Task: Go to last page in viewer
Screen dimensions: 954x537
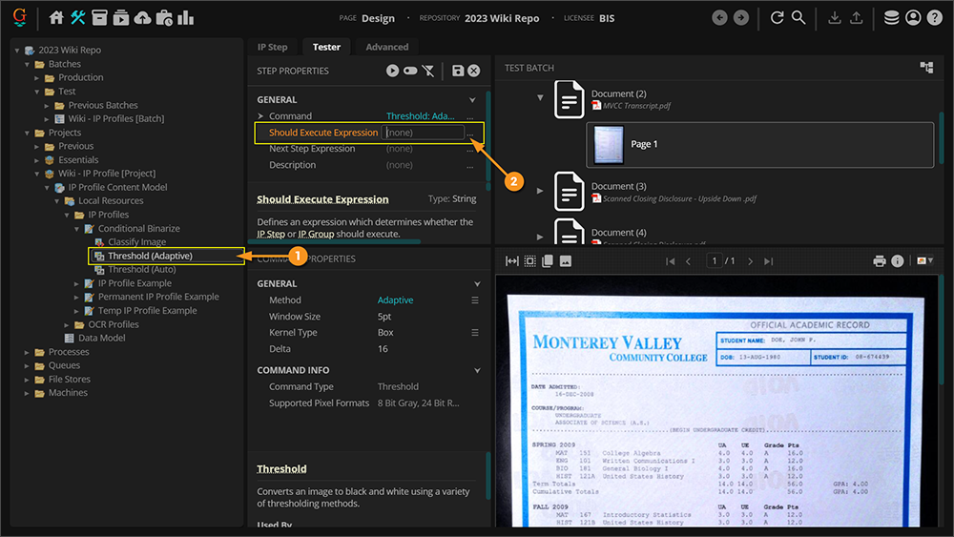Action: coord(768,261)
